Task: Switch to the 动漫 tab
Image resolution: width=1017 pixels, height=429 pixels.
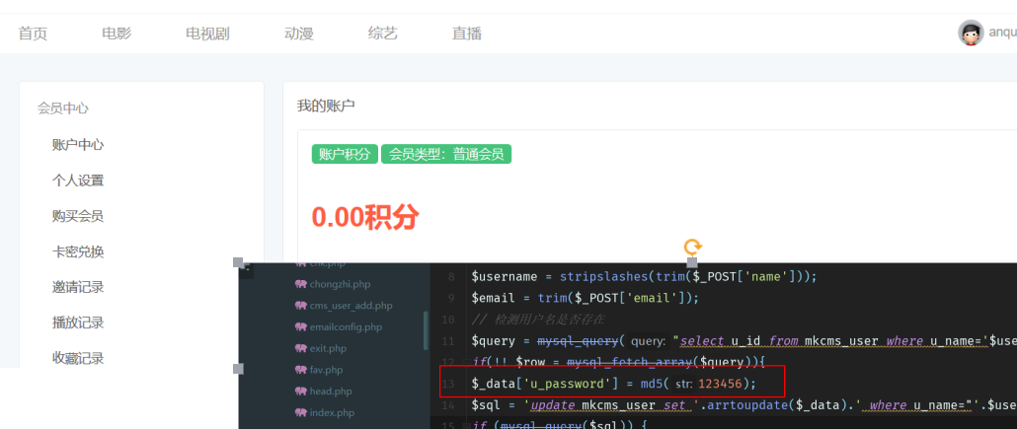Action: click(x=299, y=34)
